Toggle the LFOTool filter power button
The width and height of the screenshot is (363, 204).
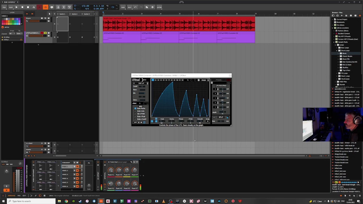[134, 83]
